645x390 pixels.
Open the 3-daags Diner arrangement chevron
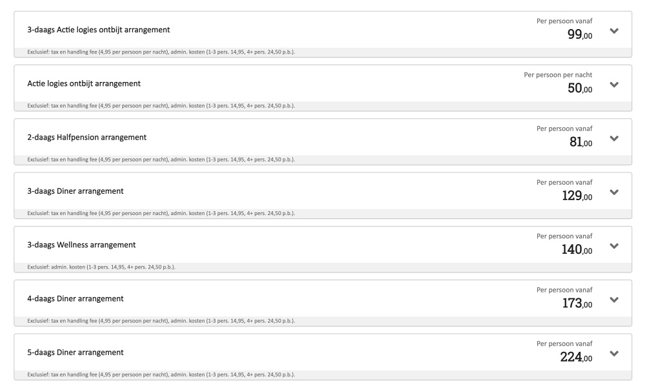[614, 192]
